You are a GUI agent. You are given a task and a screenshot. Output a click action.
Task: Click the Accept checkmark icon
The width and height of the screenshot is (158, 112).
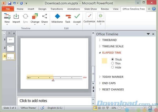click(77, 16)
